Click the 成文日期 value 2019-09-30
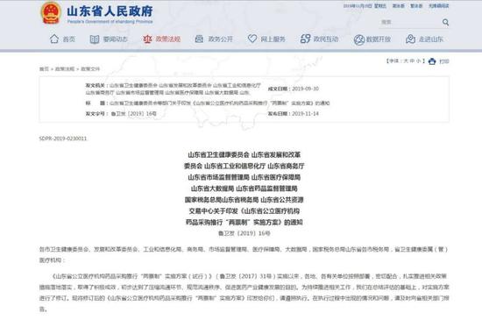 [x=305, y=89]
